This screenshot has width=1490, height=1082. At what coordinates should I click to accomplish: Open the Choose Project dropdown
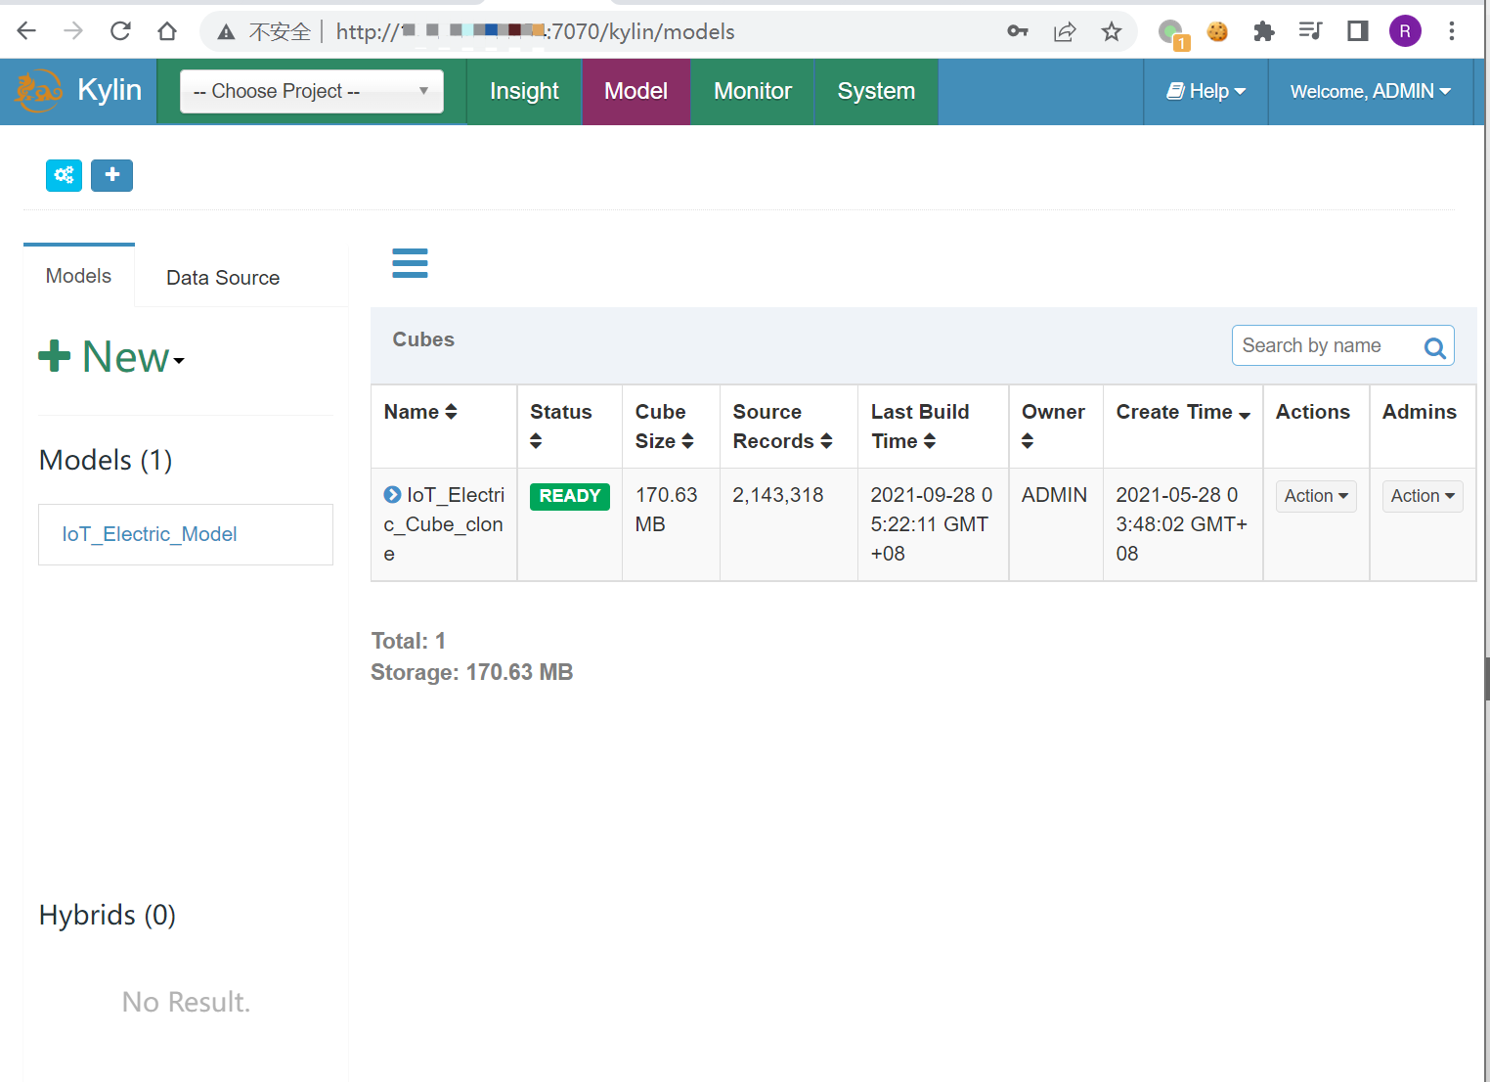311,91
